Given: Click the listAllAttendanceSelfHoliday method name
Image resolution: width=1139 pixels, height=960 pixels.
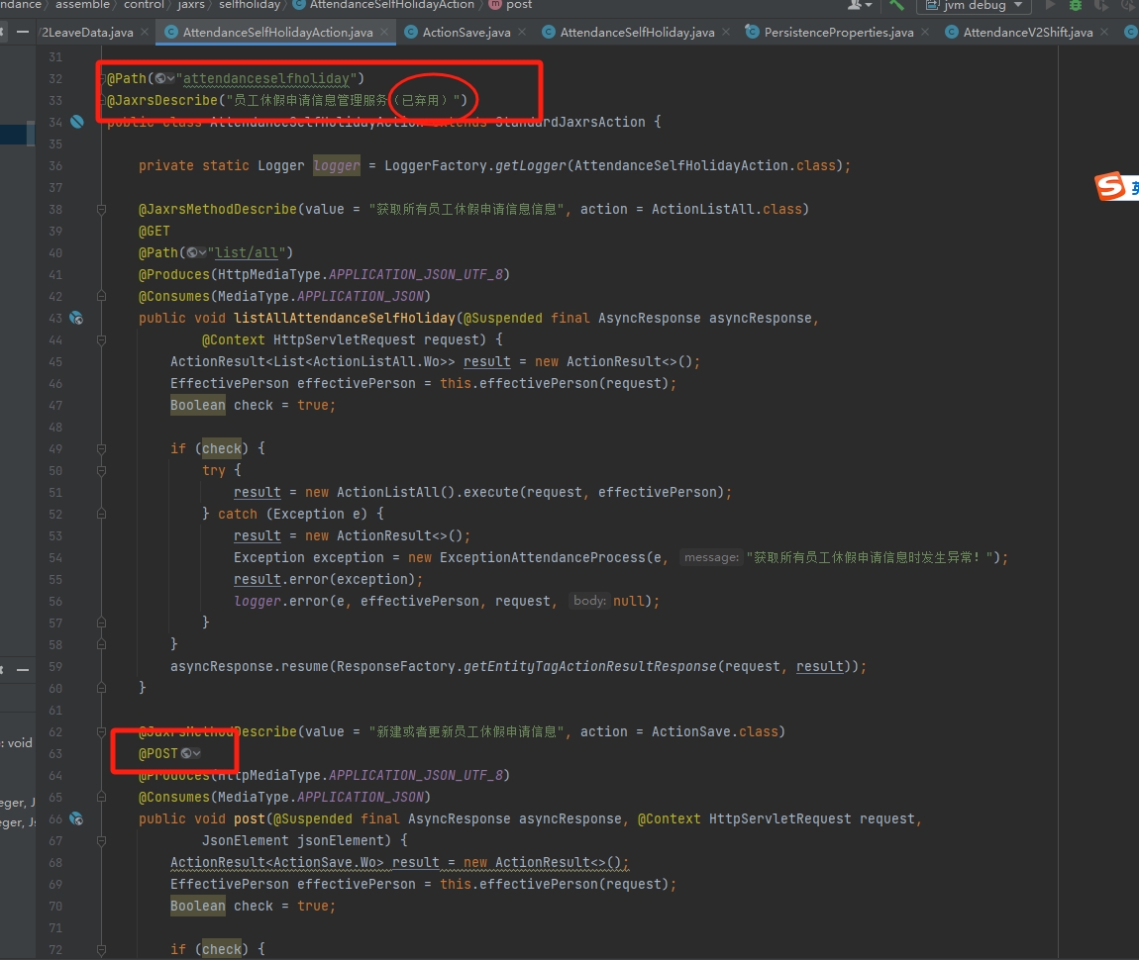Looking at the screenshot, I should [345, 318].
